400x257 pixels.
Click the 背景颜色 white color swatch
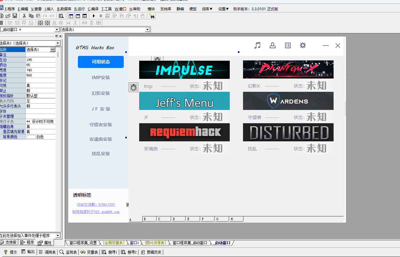click(x=31, y=137)
